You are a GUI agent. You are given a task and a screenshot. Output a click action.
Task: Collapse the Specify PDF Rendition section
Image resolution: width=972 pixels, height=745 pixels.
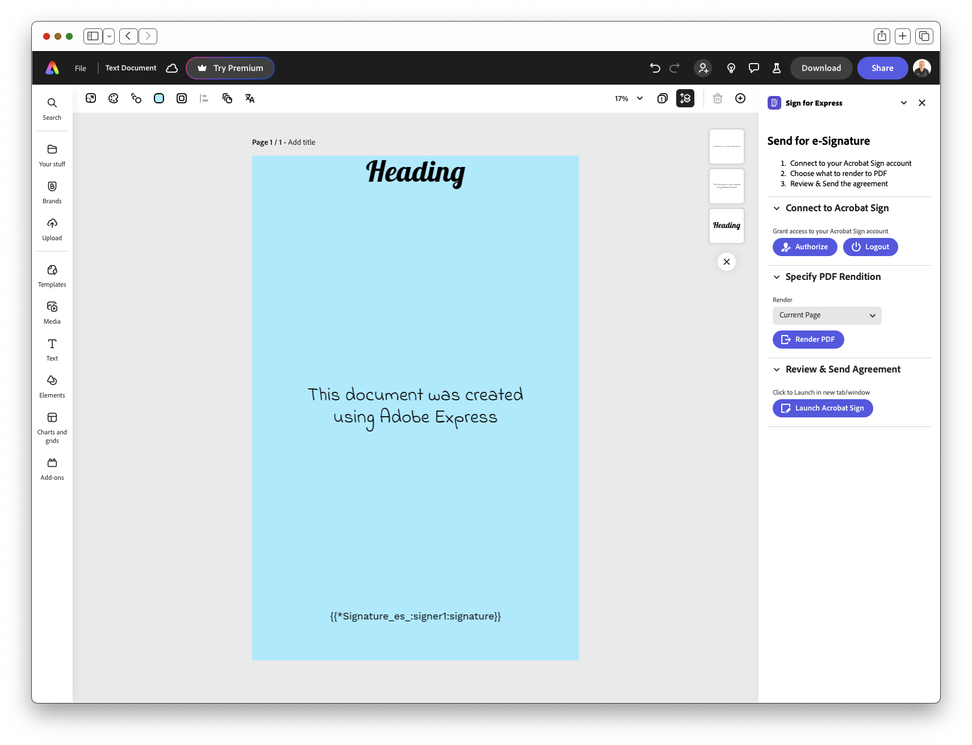777,277
